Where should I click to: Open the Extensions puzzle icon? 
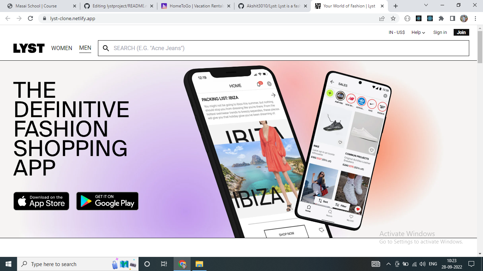click(x=441, y=18)
